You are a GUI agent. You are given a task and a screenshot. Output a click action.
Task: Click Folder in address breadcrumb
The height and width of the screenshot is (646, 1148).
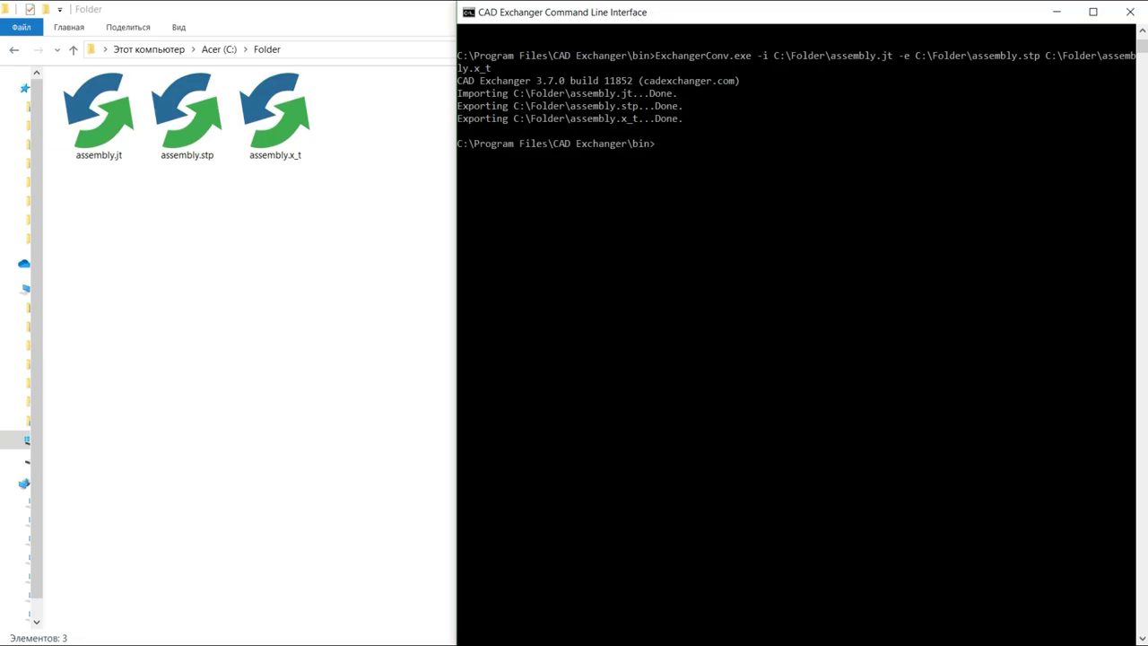(267, 49)
